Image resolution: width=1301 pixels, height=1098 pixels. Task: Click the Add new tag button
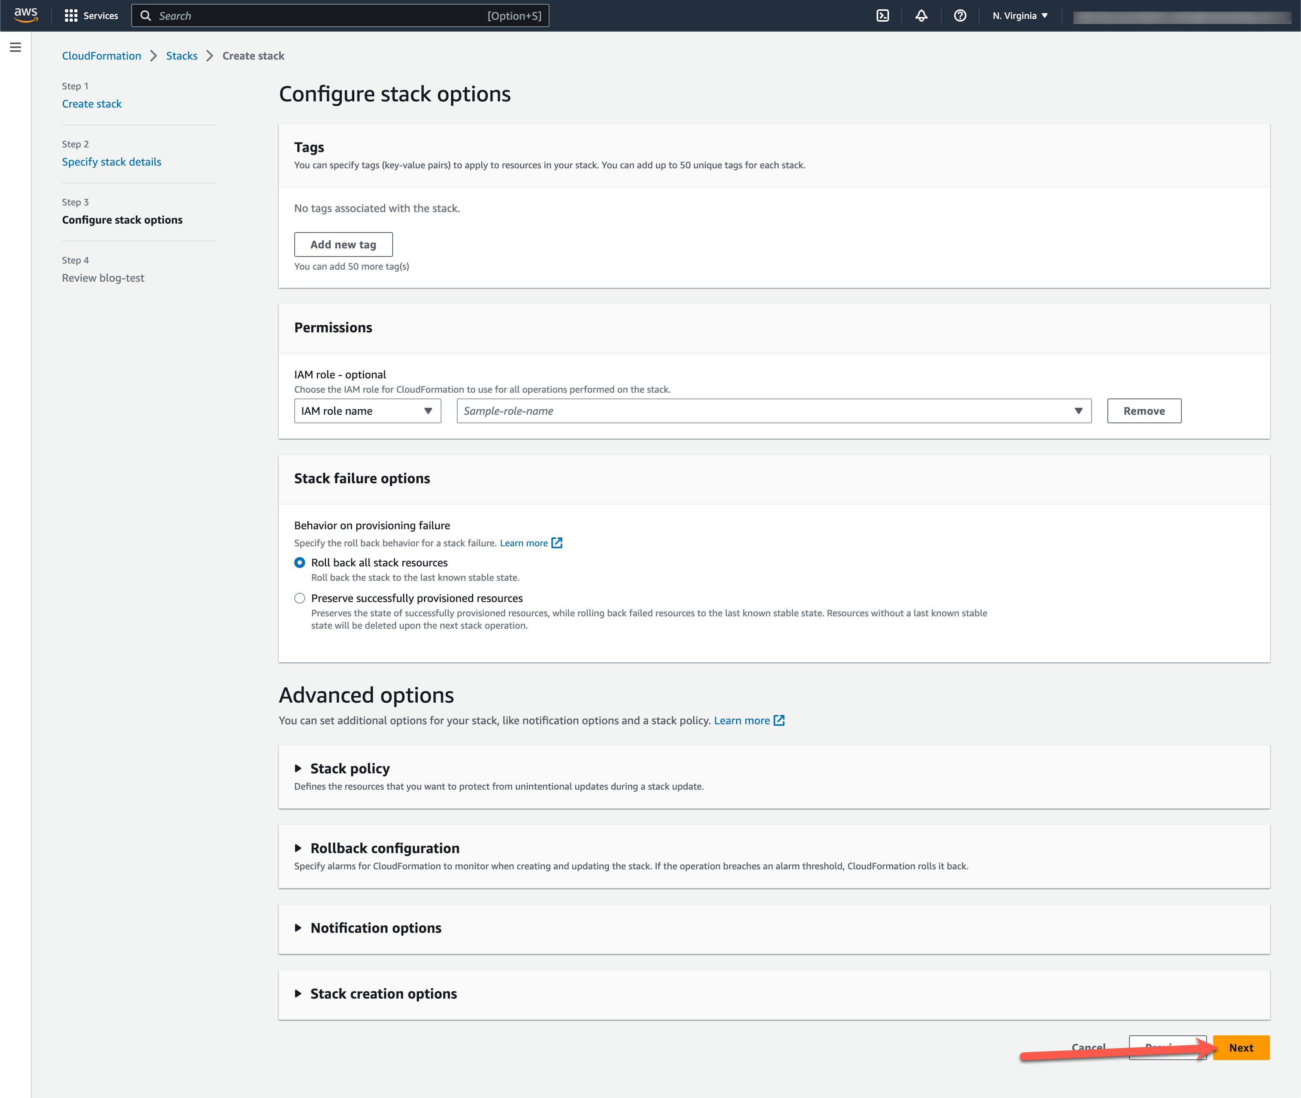point(343,245)
